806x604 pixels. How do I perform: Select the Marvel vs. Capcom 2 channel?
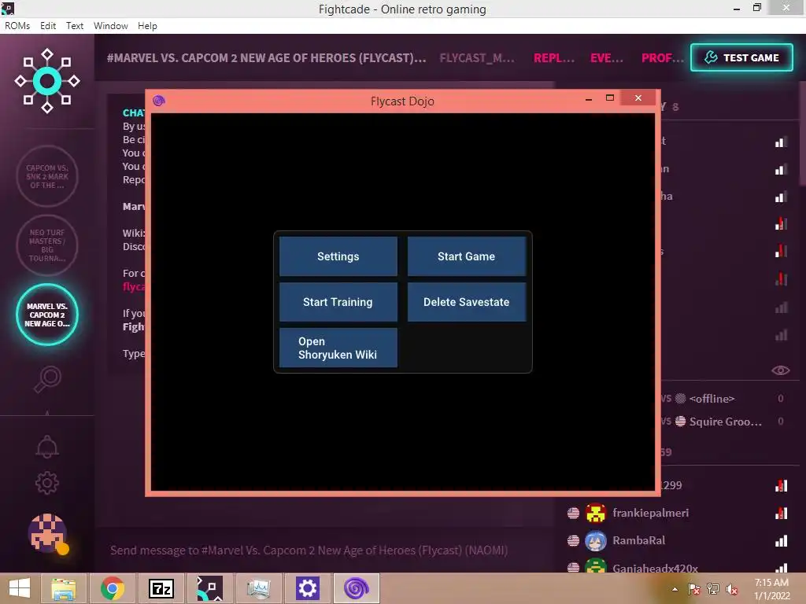(46, 315)
